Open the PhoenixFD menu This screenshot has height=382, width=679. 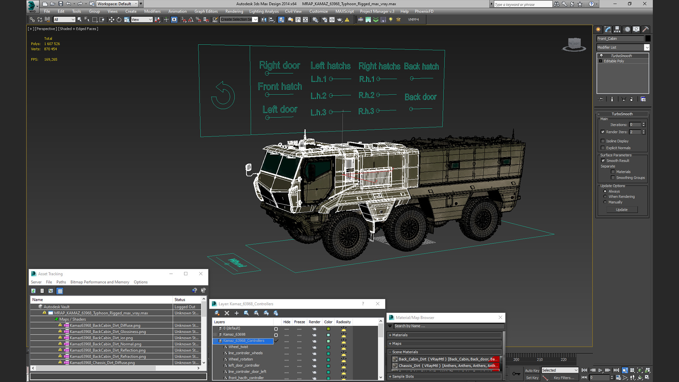point(424,11)
